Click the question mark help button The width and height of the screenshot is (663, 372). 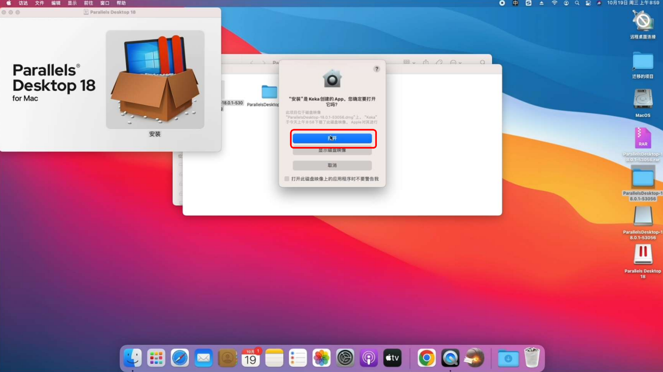[376, 69]
